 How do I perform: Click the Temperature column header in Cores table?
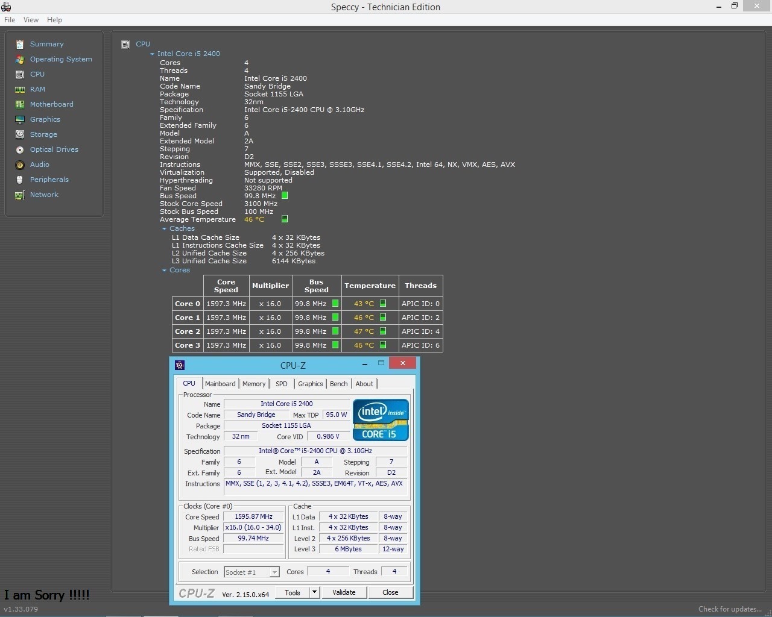[x=370, y=286]
